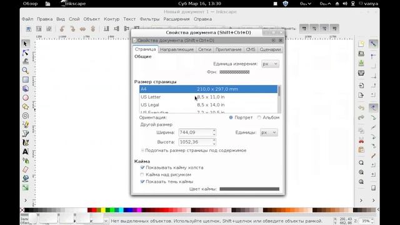
Task: Rotate selection counter-clockwise icon in top toolbar
Action: [x=62, y=29]
